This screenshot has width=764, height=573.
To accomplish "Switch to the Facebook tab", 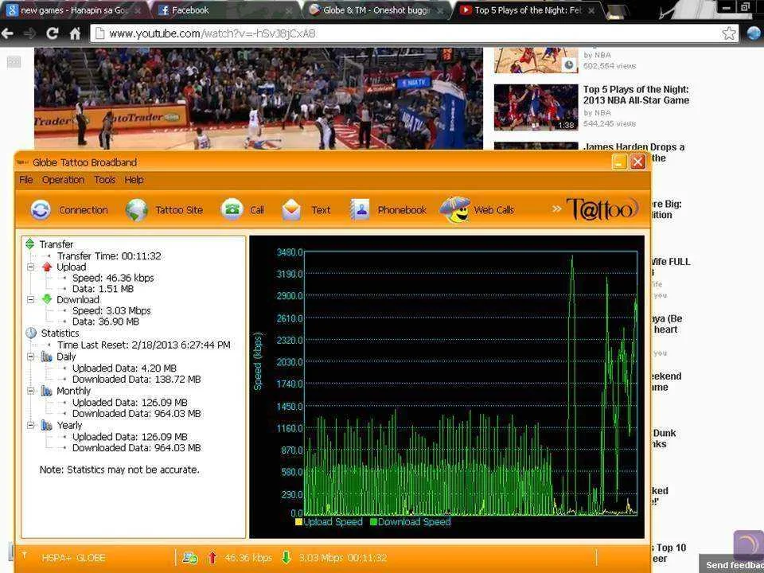I will 227,10.
